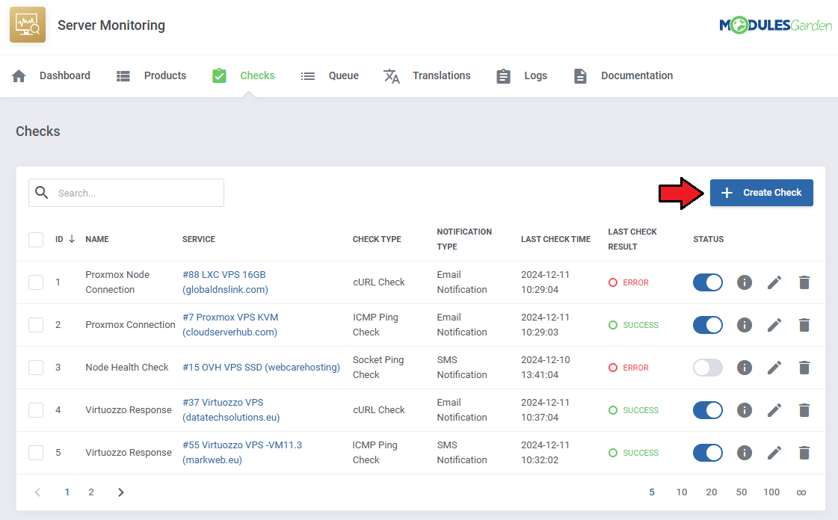
Task: Open the Dashboard tab
Action: pyautogui.click(x=51, y=75)
